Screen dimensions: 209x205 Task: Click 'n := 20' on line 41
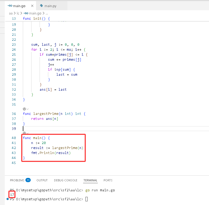point(38,143)
